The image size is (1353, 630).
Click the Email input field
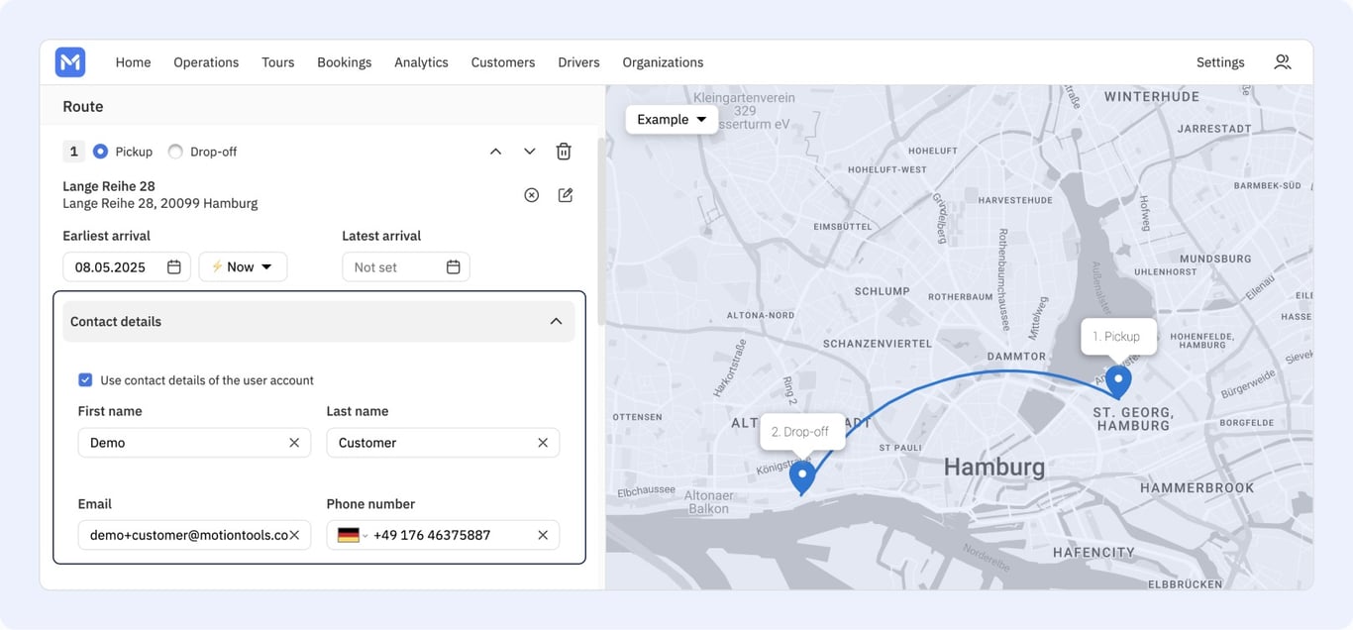tap(194, 535)
